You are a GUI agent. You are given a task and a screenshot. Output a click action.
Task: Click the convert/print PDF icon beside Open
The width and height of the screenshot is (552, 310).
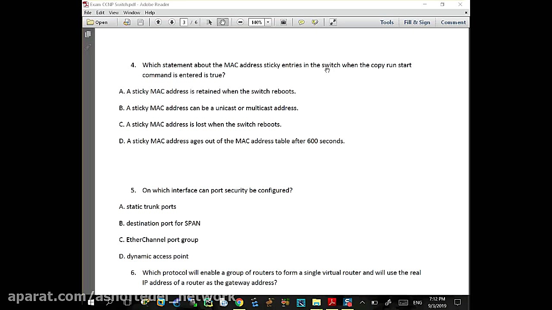[x=127, y=22]
